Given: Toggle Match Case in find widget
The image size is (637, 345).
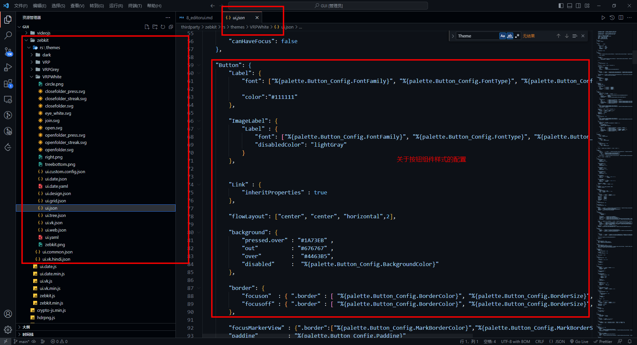Looking at the screenshot, I should coord(503,36).
